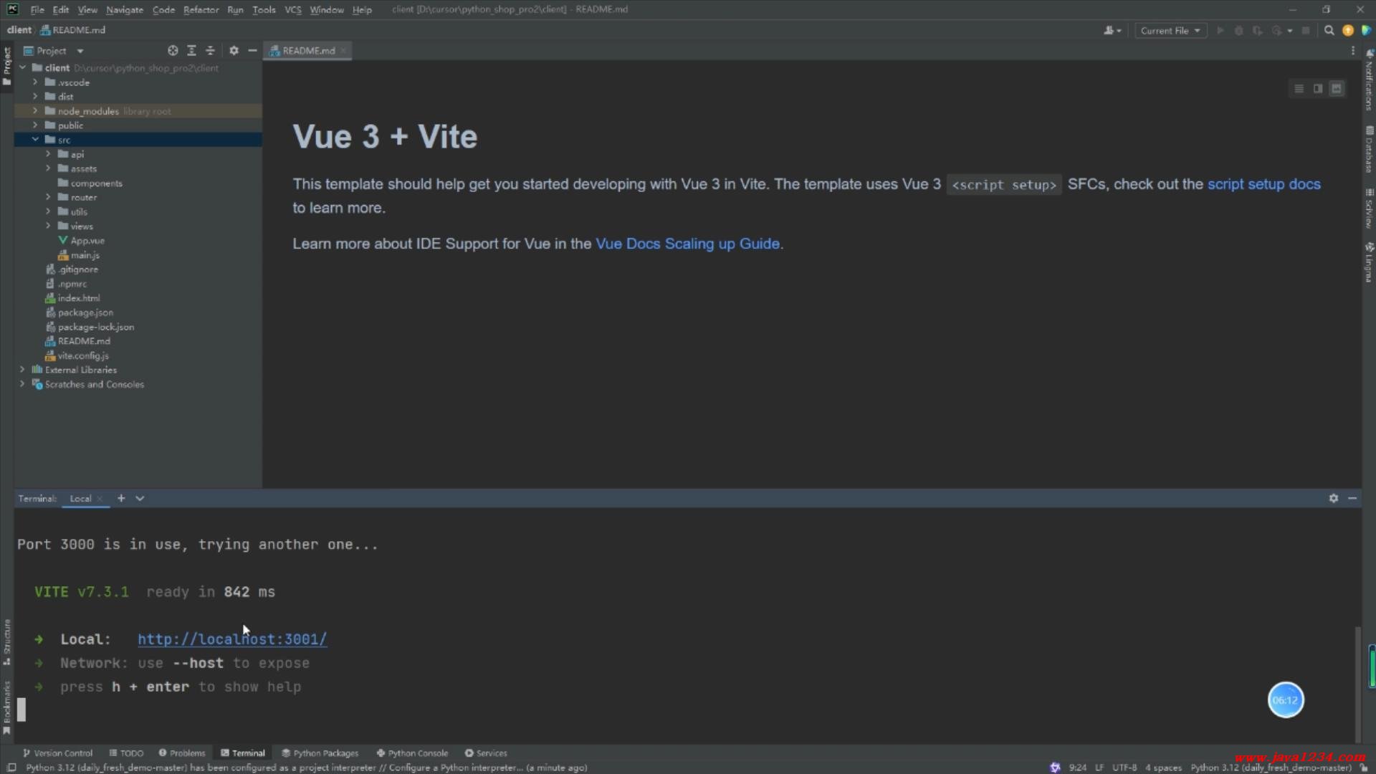1376x774 pixels.
Task: Switch README to editor-only view
Action: tap(1299, 89)
